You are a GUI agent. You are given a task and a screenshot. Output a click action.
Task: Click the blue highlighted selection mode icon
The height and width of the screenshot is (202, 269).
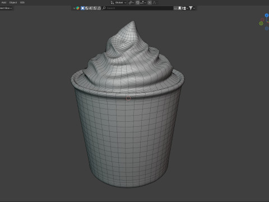(x=82, y=8)
